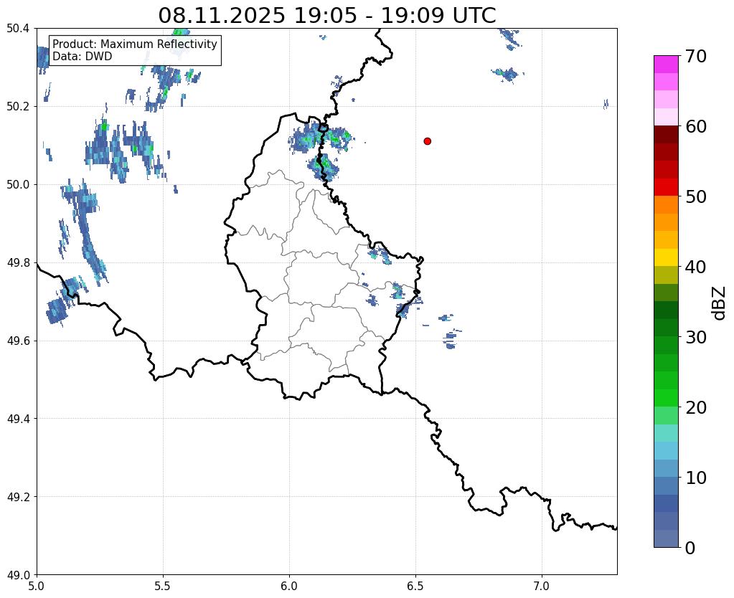
Task: Click the latitude axis label '50.0'
Action: 18,185
